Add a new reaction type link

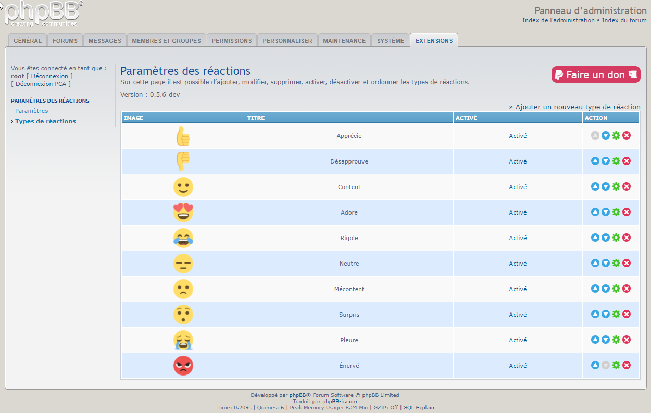[578, 107]
